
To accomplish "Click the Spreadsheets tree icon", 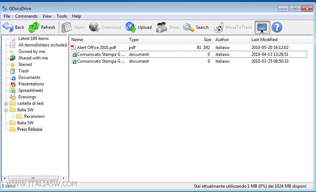I will click(13, 90).
